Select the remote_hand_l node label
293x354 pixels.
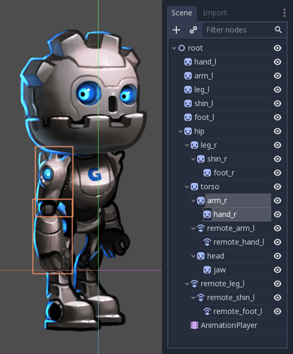pos(239,242)
